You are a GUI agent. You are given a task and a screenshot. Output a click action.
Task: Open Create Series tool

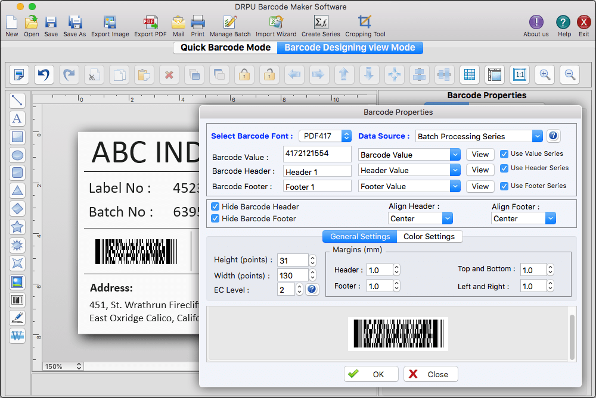[x=321, y=23]
